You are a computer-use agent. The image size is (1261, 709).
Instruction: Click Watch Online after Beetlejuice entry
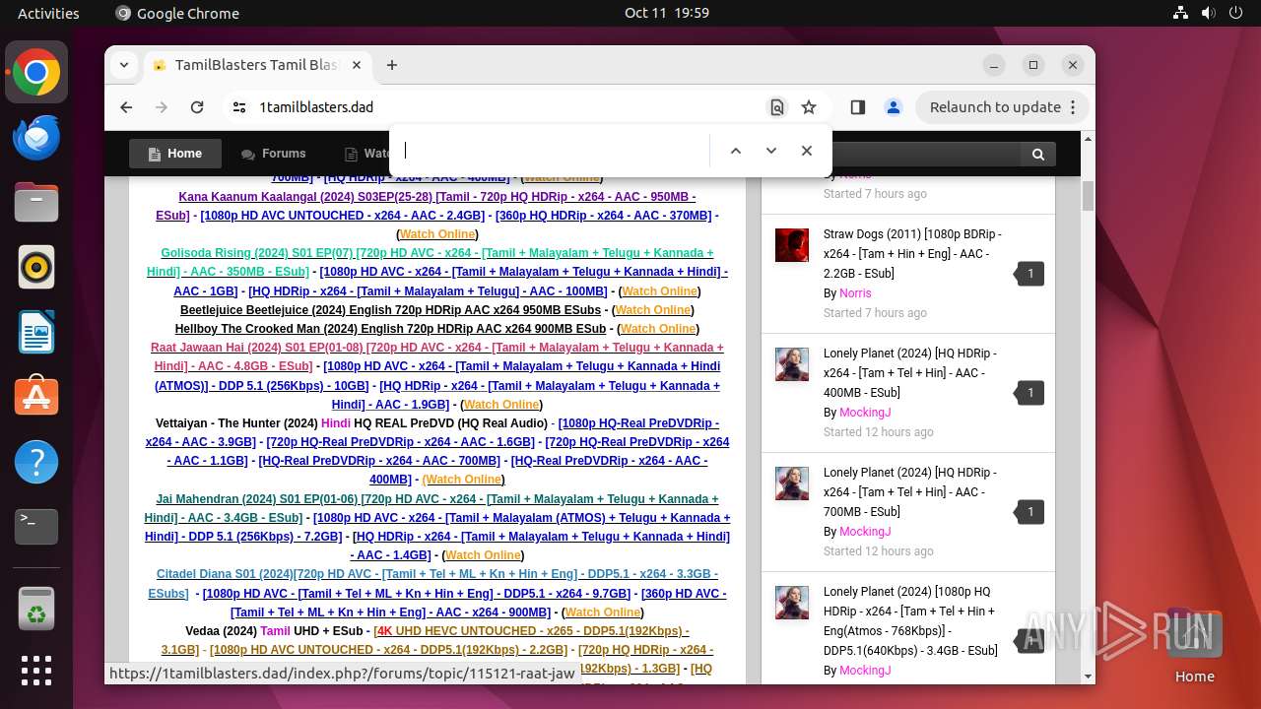652,310
